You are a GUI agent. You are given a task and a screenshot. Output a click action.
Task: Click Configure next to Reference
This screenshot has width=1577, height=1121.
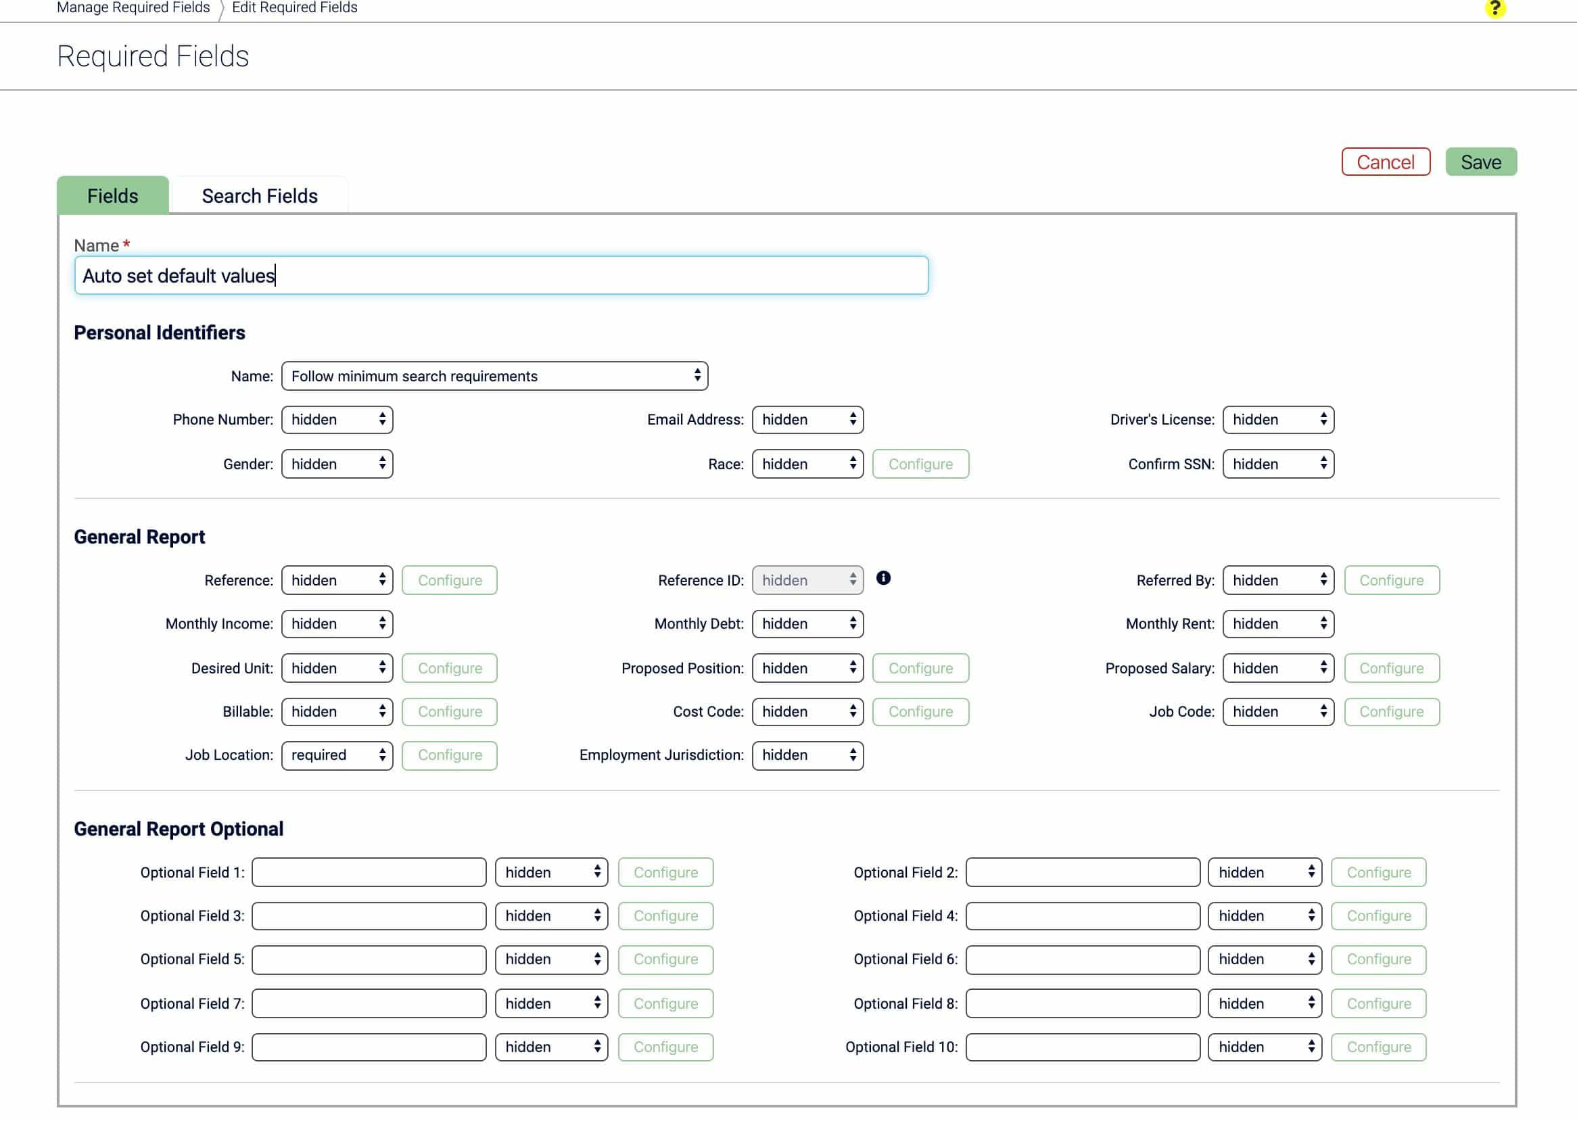[450, 580]
